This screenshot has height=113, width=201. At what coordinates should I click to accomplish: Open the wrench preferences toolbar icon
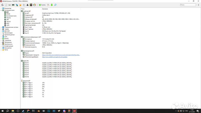[x=48, y=5]
